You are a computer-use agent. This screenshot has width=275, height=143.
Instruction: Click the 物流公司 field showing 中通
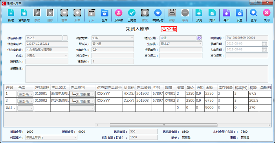(x=178, y=38)
